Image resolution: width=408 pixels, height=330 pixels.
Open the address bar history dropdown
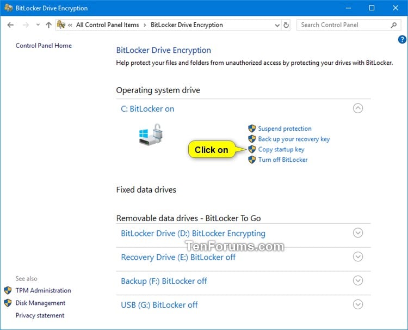(277, 25)
